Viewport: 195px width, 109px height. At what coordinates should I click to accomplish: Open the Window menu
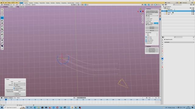13,3
